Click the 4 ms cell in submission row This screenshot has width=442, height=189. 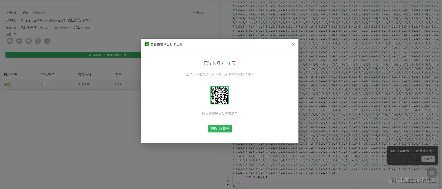coord(44,84)
